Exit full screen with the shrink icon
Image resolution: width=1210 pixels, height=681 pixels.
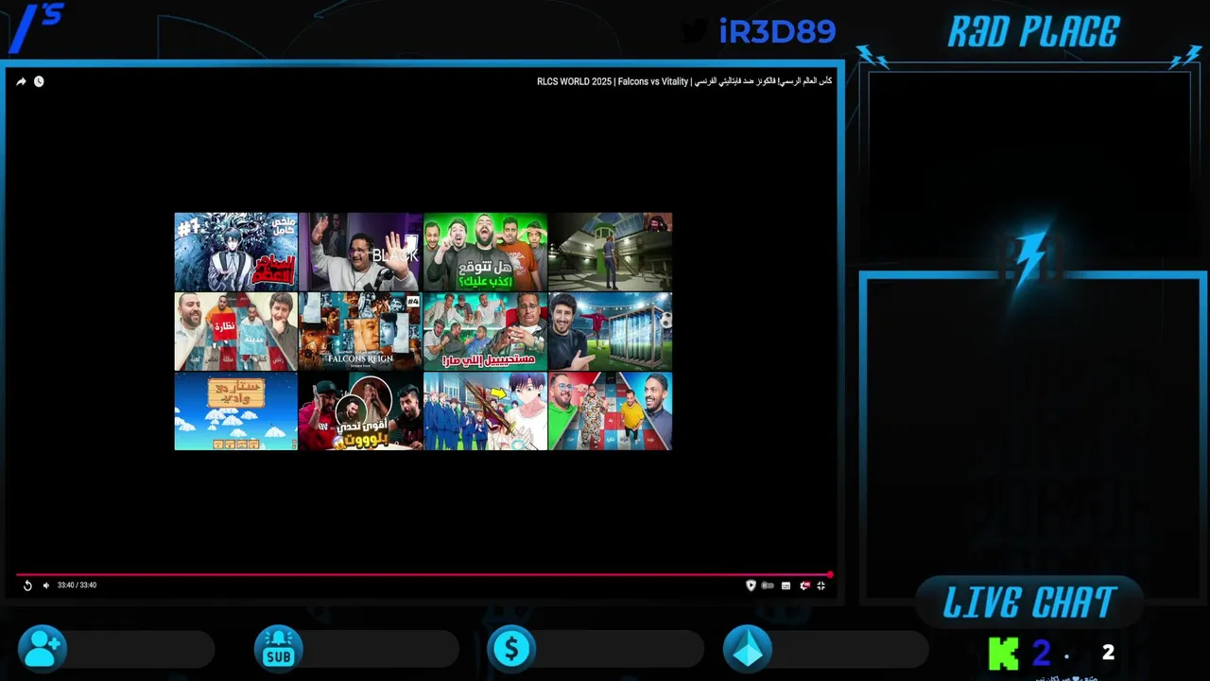(x=821, y=585)
